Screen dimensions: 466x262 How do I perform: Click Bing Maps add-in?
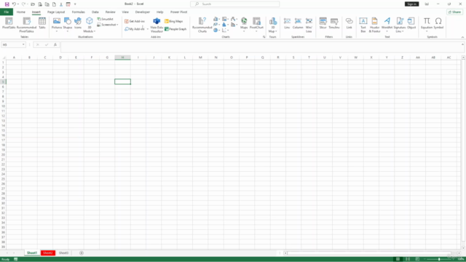(174, 21)
